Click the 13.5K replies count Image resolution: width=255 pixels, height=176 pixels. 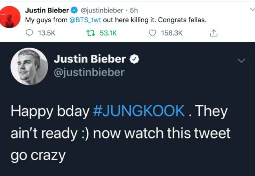pos(46,33)
